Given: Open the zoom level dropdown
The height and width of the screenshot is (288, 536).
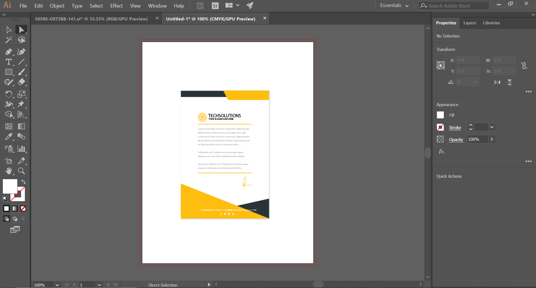Looking at the screenshot, I should [x=57, y=285].
